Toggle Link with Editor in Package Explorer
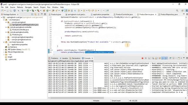 [35, 14]
